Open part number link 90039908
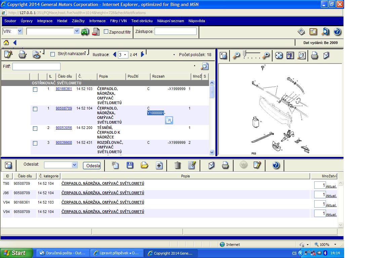 64,142
